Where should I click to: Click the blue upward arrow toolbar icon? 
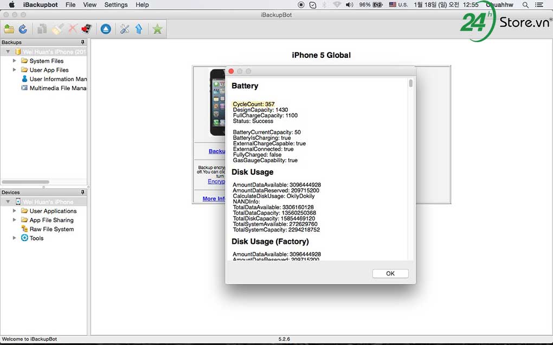tap(139, 29)
